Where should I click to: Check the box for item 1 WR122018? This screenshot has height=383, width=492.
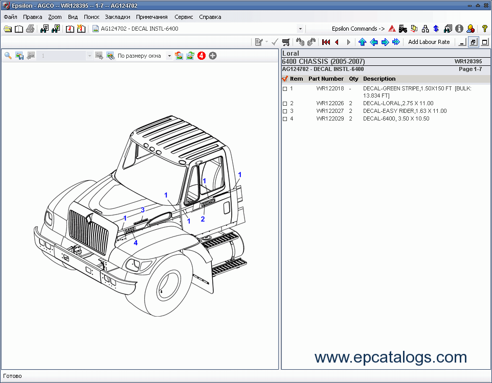coord(285,89)
